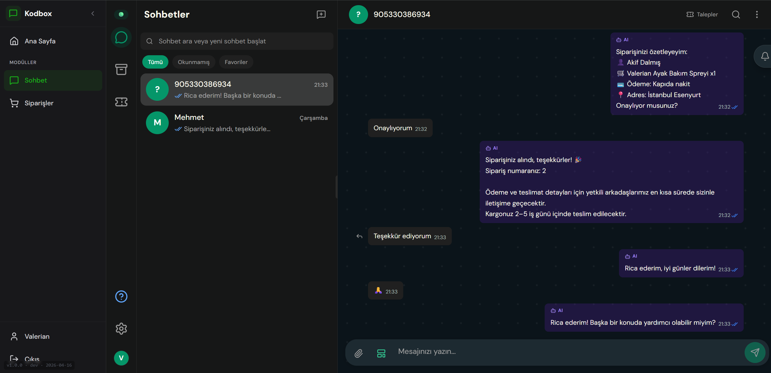
Task: Focus the 'Mesajınızı yazın...' input
Action: point(567,351)
